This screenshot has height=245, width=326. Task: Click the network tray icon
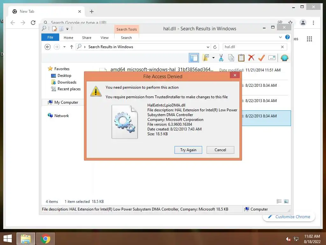[296, 239]
